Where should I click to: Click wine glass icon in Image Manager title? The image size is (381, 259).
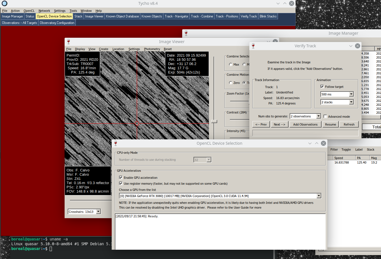[x=186, y=33]
